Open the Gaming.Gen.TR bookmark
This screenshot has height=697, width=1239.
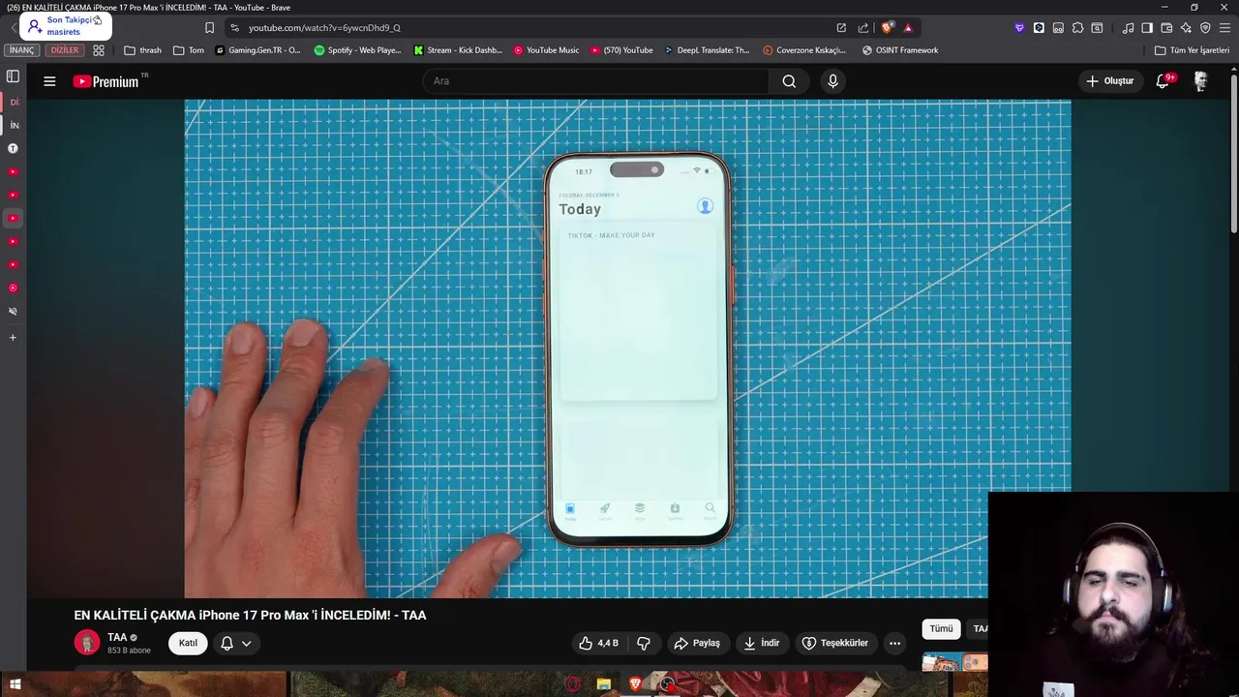257,50
